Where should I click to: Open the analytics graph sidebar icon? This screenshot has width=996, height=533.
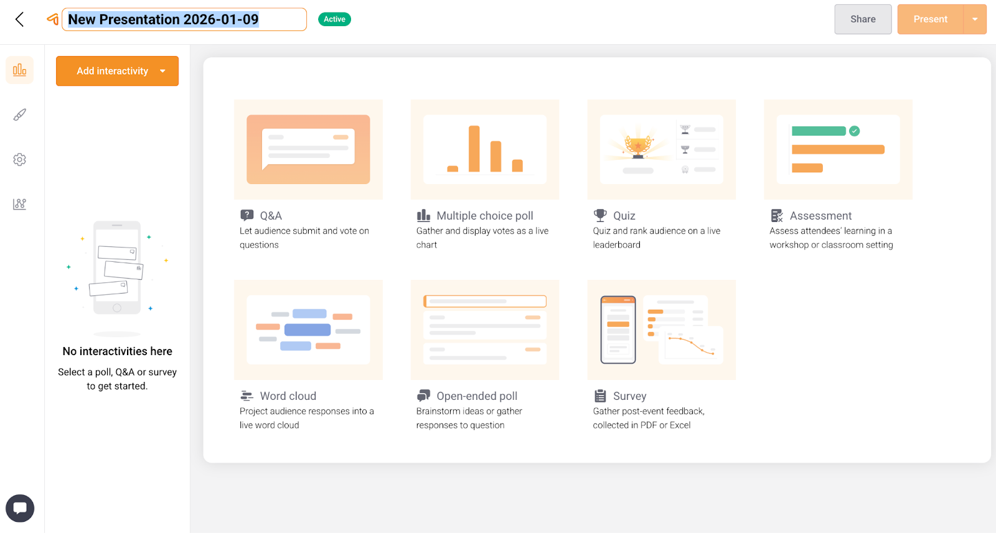point(20,204)
